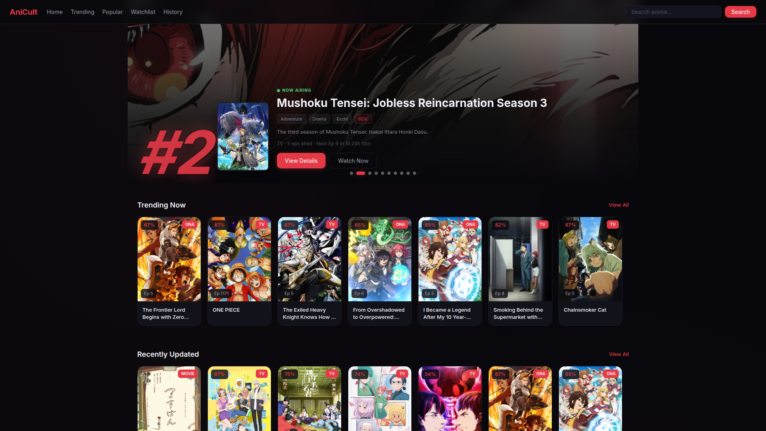Click Watch Now for Mushoku Tensei

[x=353, y=161]
